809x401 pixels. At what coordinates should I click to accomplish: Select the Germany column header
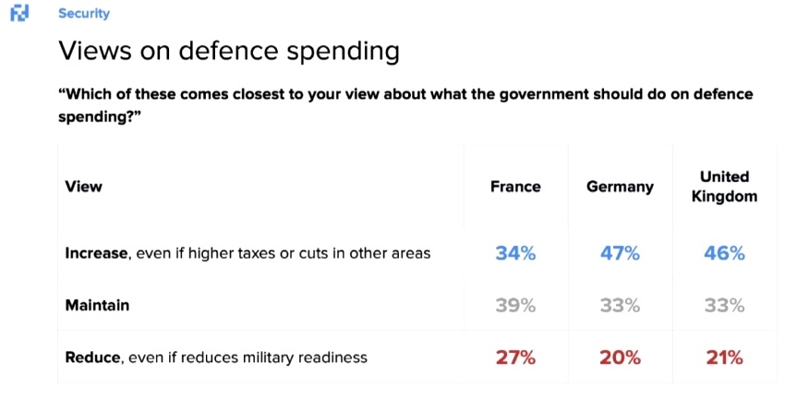(620, 187)
